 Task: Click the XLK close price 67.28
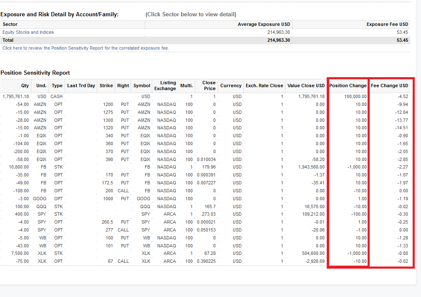pos(210,254)
